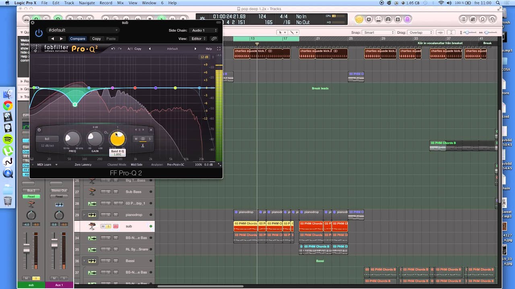Open the Track menu

pyautogui.click(x=69, y=3)
